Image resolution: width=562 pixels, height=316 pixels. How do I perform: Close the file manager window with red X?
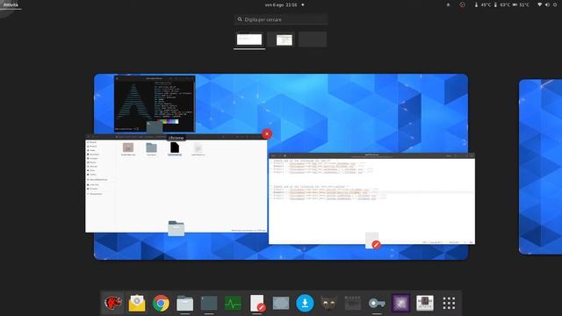pyautogui.click(x=267, y=134)
